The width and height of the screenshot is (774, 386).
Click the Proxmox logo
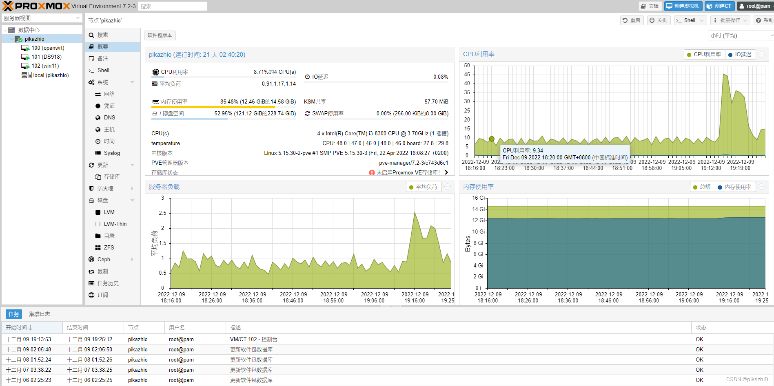point(36,6)
